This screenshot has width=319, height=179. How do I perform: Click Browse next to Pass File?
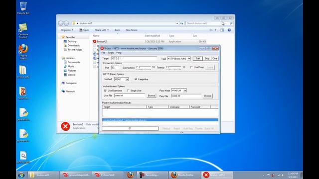(x=207, y=96)
